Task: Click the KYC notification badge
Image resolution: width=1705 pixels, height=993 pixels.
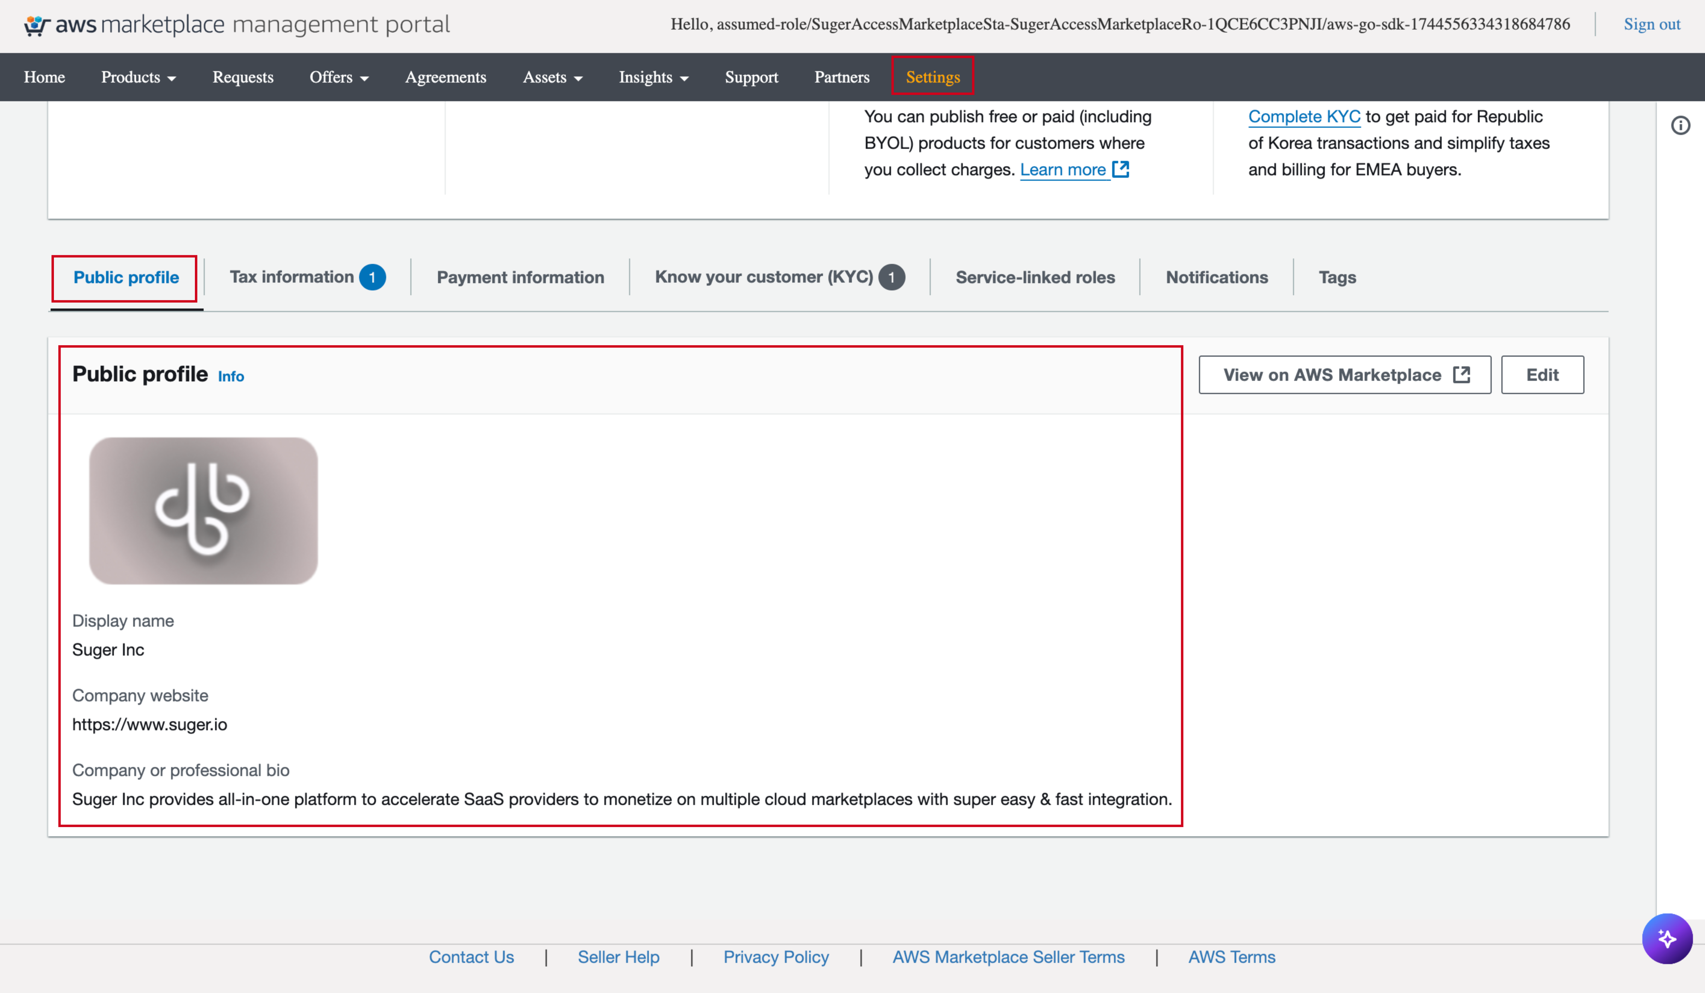Action: click(892, 277)
